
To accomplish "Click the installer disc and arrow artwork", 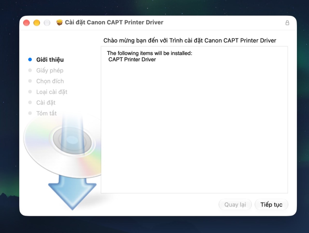I will (x=62, y=162).
